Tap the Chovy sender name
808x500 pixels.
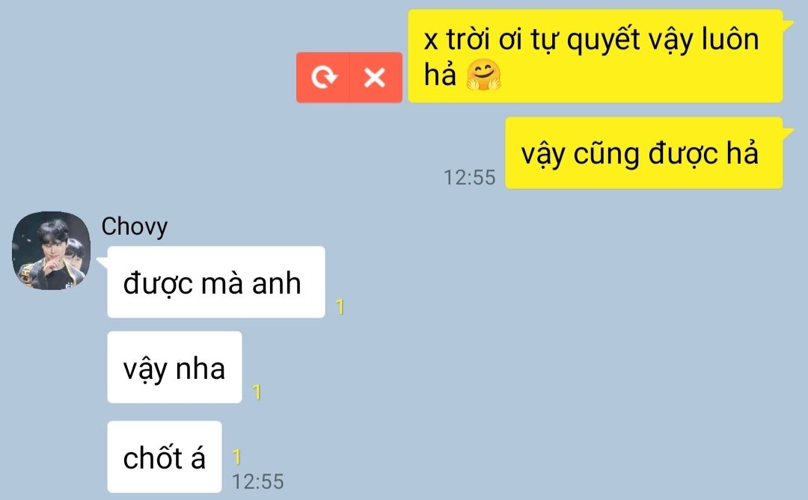pos(135,226)
